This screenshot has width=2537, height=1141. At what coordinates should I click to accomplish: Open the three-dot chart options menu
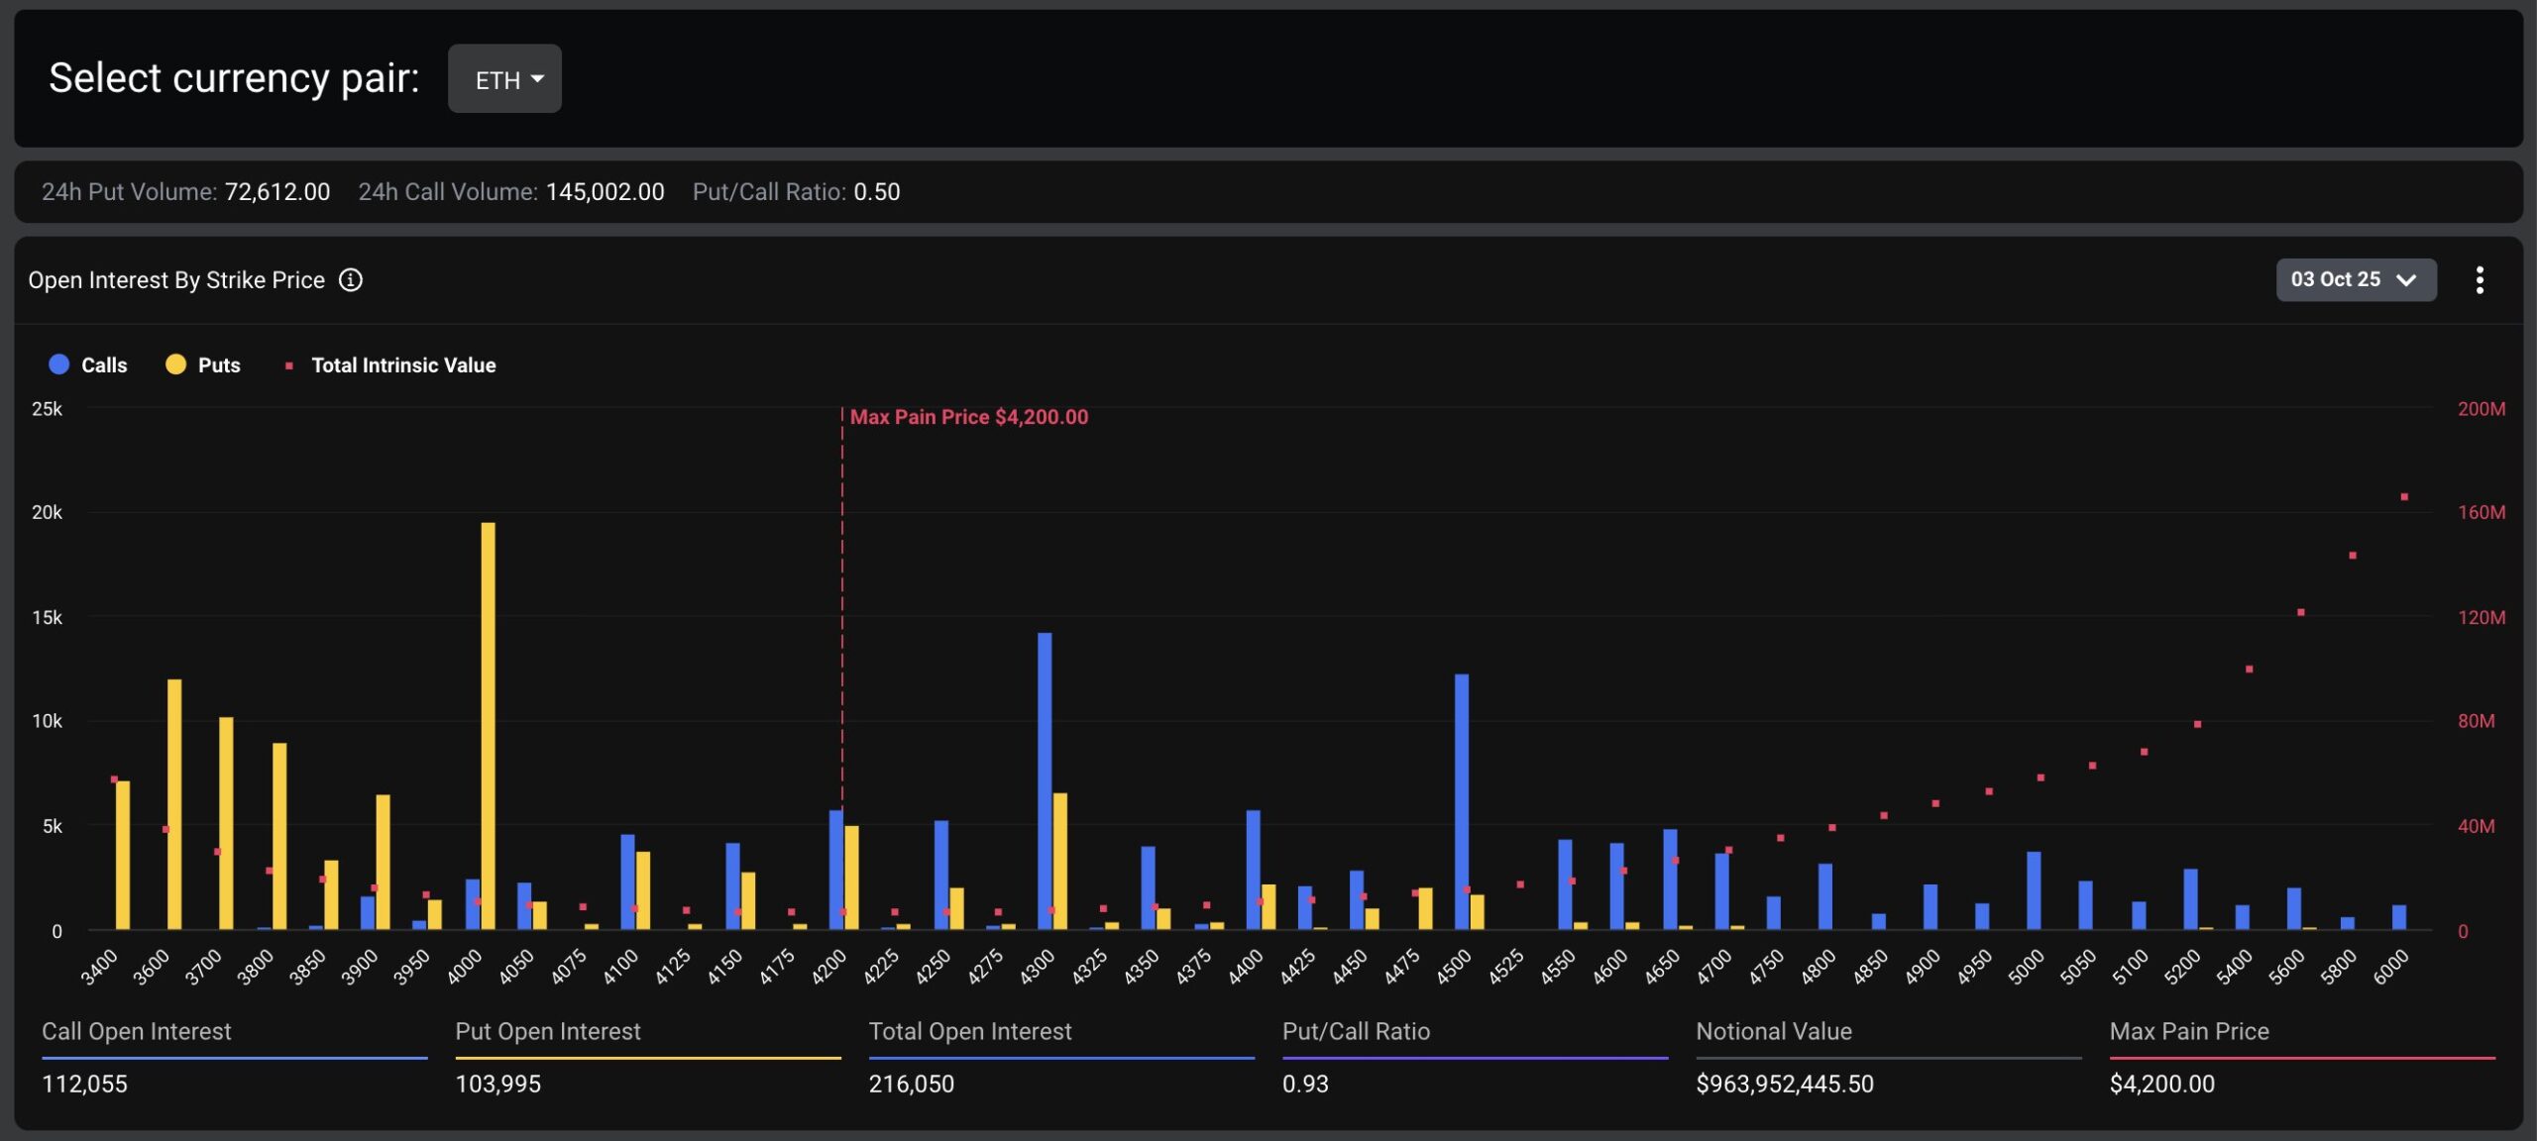[x=2481, y=280]
